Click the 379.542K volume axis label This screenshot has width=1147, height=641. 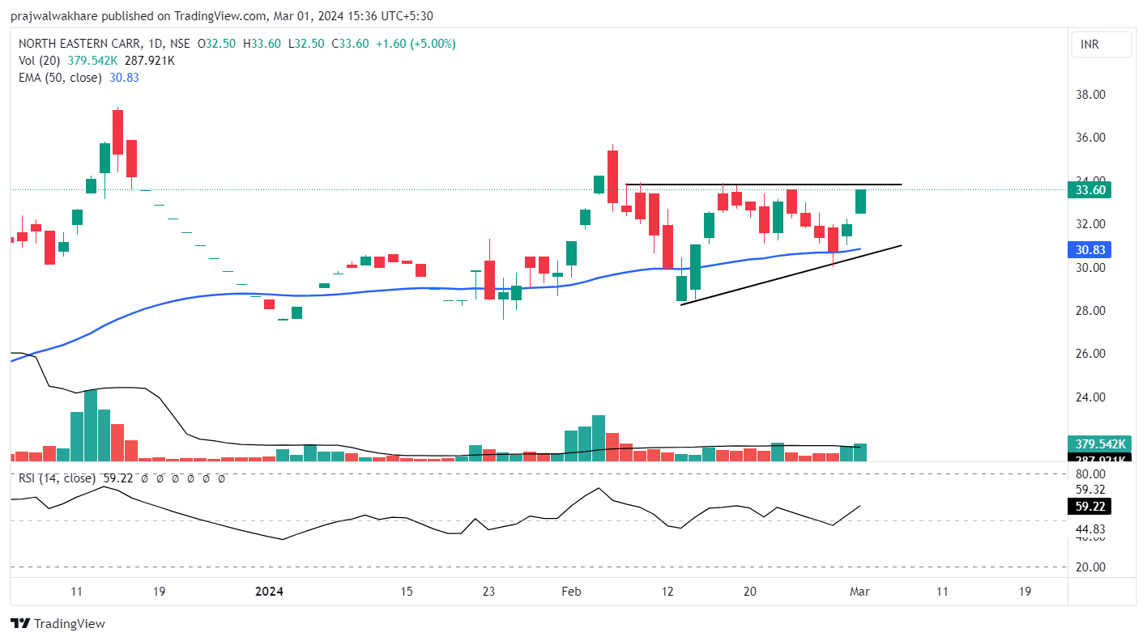click(1101, 444)
